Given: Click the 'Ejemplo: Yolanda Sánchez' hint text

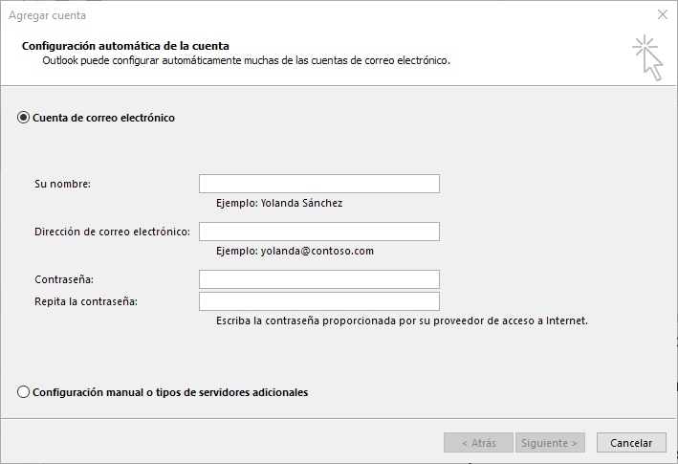Looking at the screenshot, I should click(279, 203).
